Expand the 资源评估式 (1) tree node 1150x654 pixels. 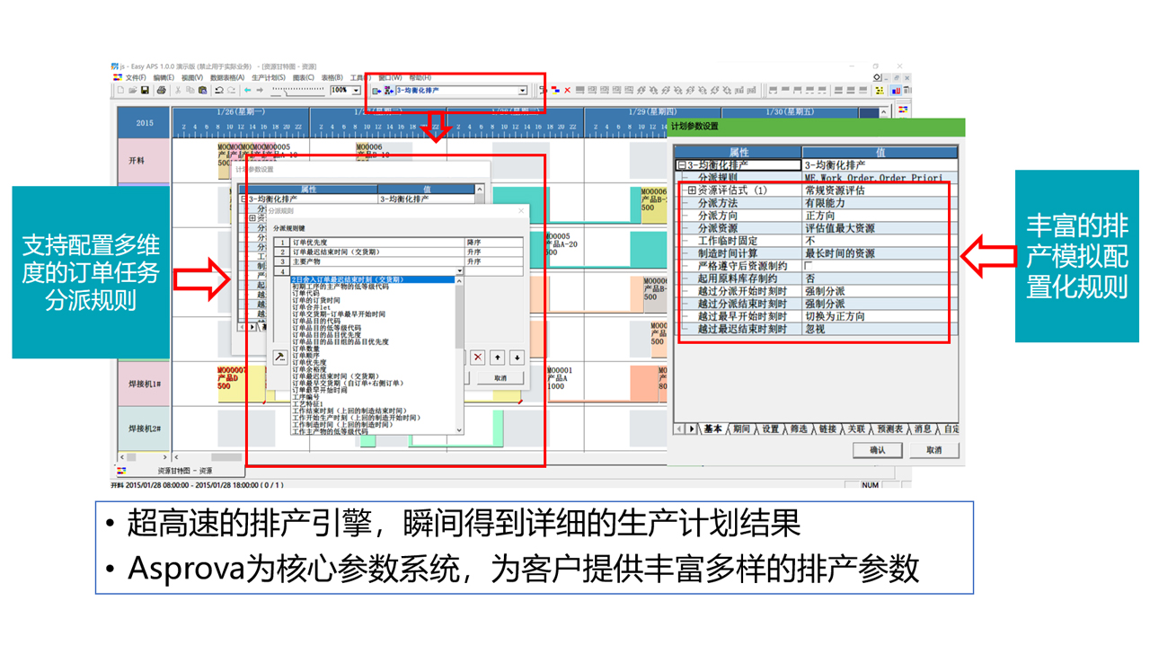(x=692, y=190)
